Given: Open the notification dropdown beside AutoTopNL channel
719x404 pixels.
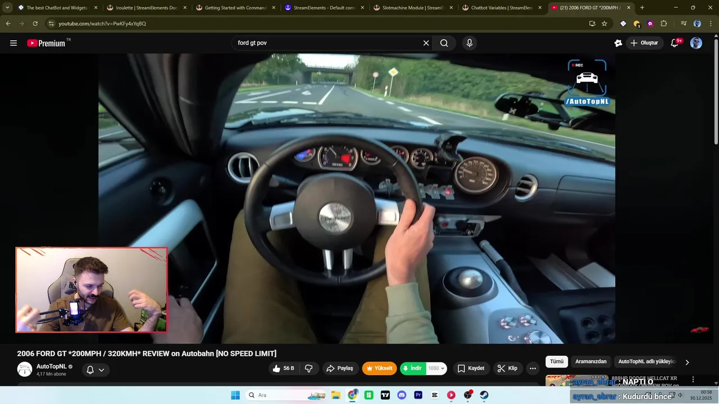Looking at the screenshot, I should [x=95, y=370].
